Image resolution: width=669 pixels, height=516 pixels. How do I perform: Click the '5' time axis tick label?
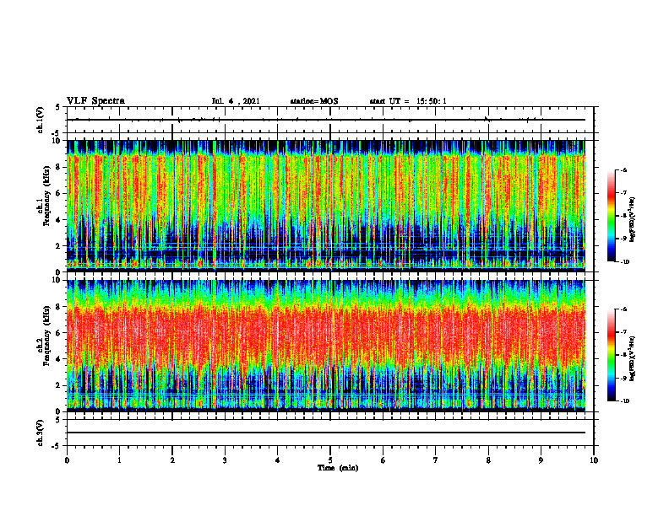point(330,460)
